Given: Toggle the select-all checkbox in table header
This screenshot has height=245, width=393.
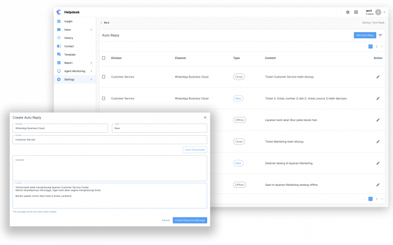Looking at the screenshot, I should 104,58.
